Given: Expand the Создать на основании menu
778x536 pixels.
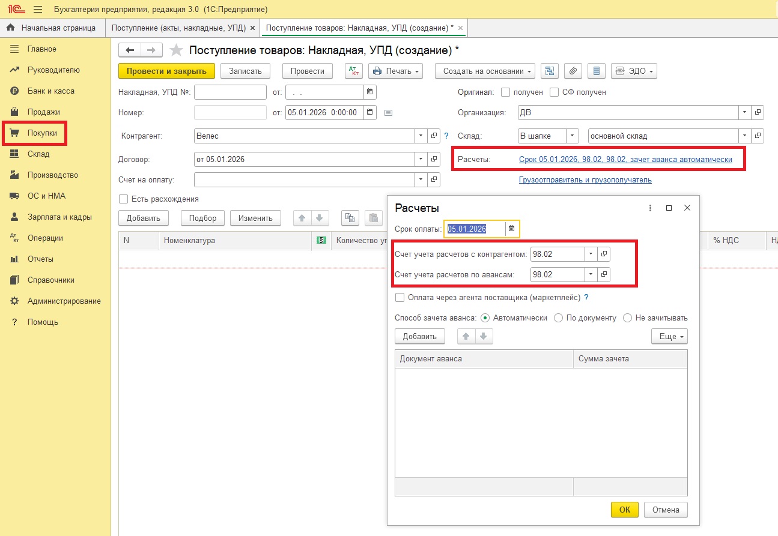Looking at the screenshot, I should click(485, 71).
